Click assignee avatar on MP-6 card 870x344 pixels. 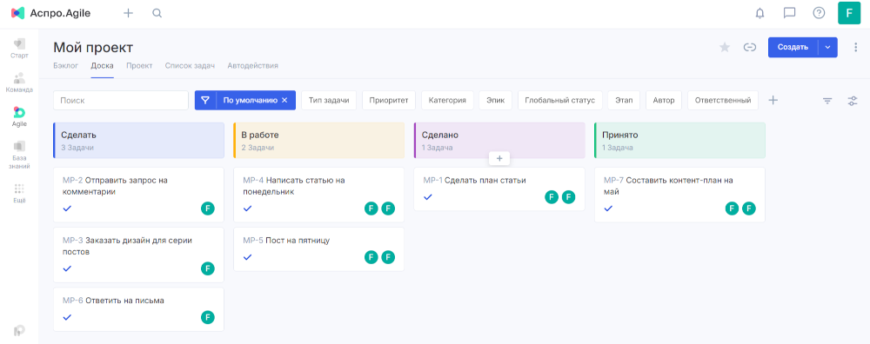point(208,317)
